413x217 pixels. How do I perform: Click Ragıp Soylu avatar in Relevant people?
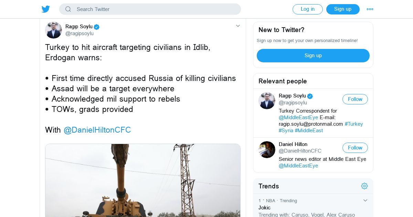[x=267, y=101]
